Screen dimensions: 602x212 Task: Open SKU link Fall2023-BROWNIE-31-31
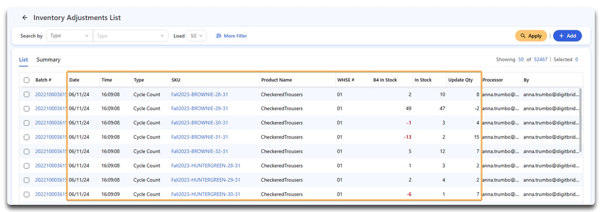coord(199,137)
